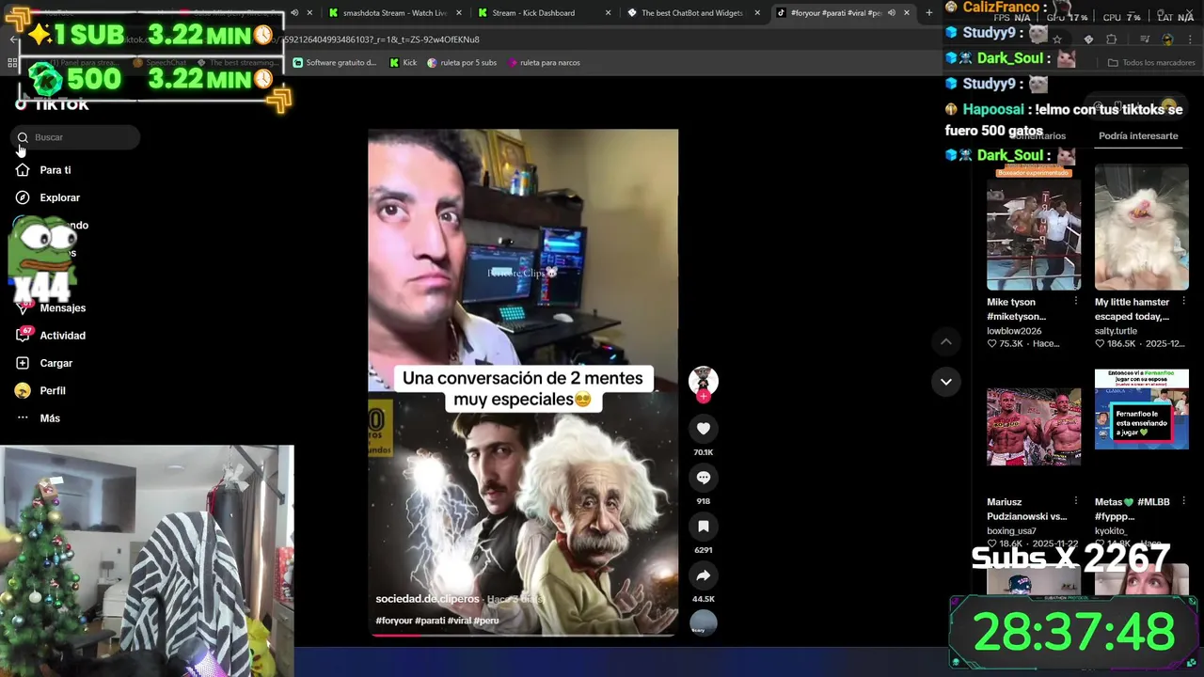1204x677 pixels.
Task: Open lowblow2026 author name
Action: coord(1014,331)
